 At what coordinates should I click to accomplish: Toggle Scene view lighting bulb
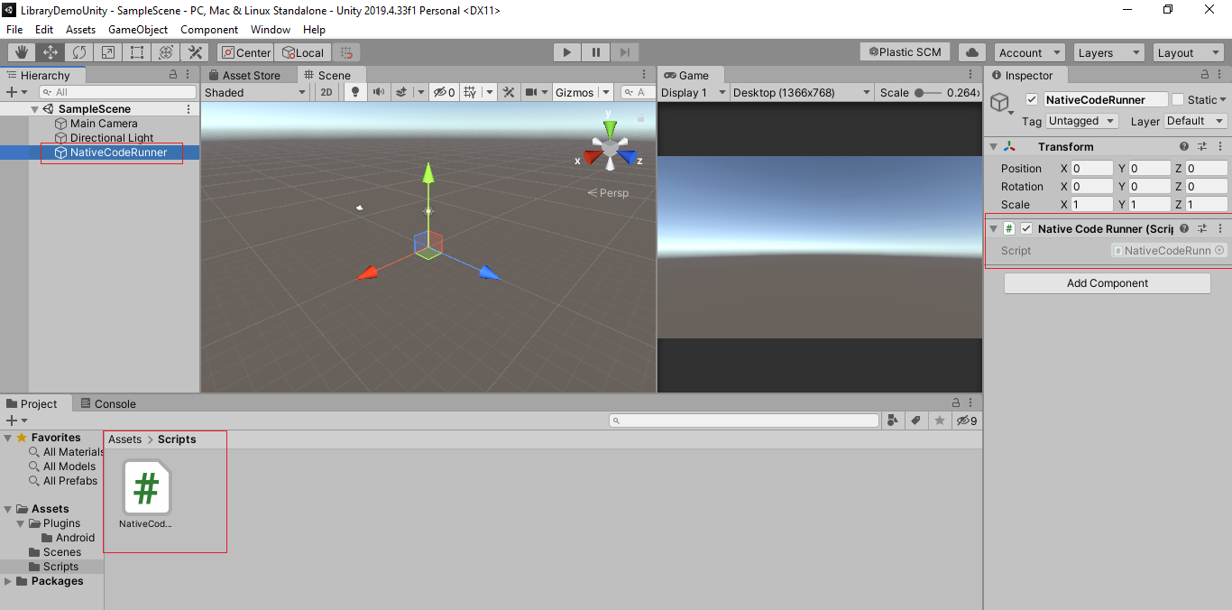(355, 92)
